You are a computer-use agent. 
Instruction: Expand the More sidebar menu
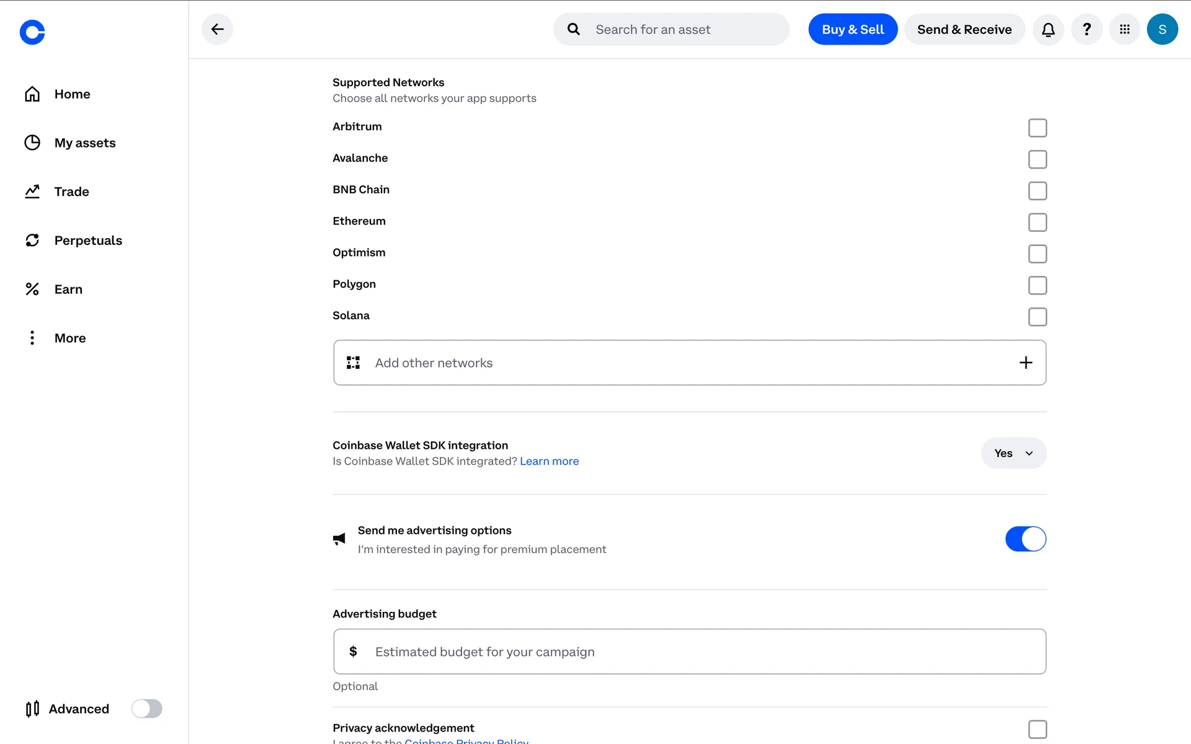click(x=69, y=338)
